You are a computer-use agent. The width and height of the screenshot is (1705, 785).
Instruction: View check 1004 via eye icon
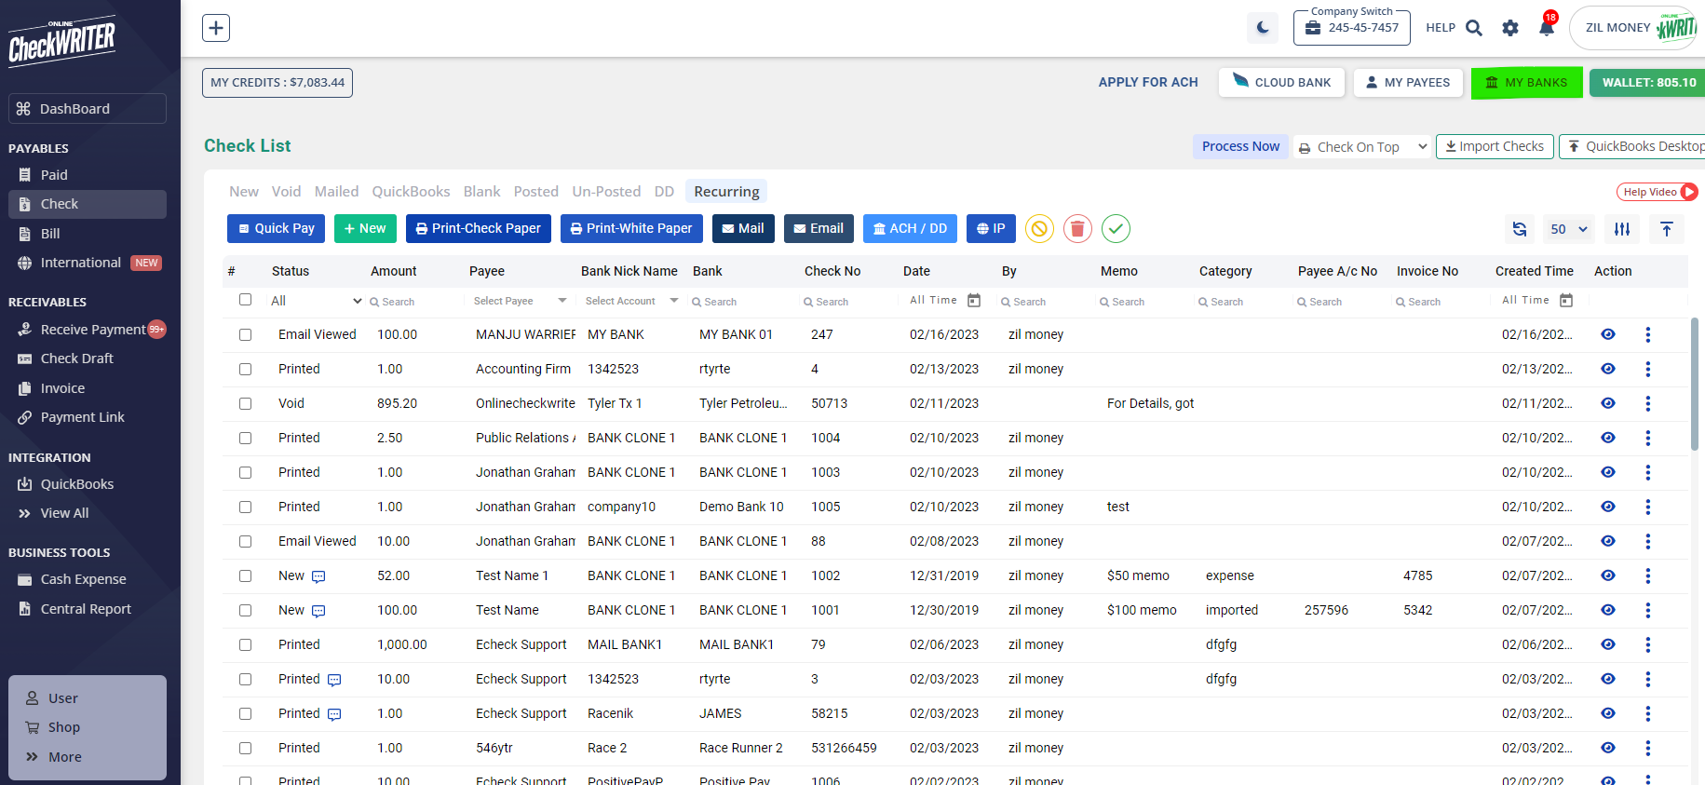1607,438
